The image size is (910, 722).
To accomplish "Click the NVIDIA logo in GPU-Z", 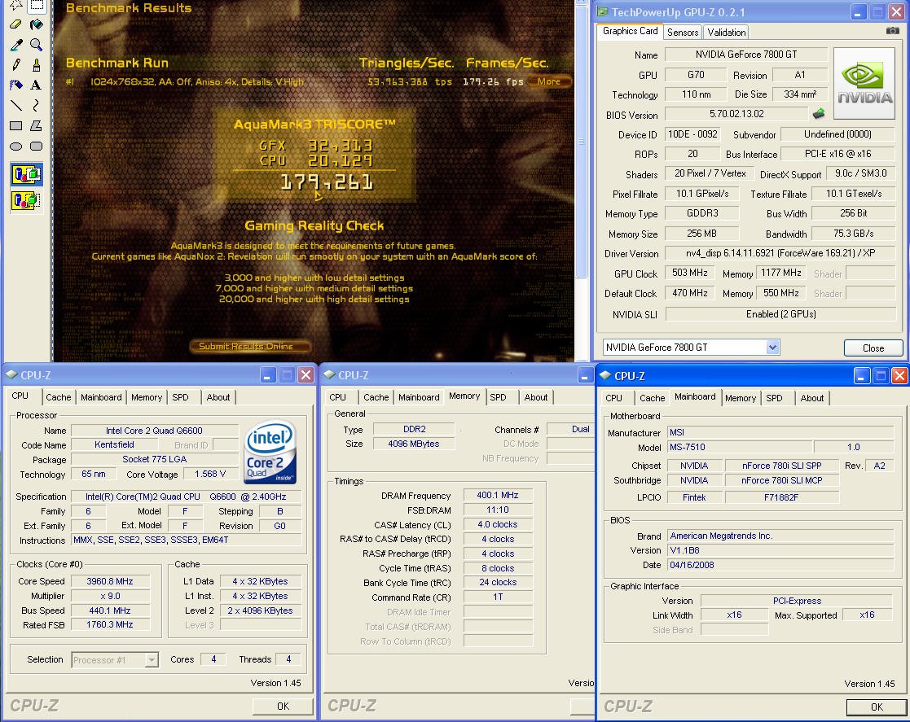I will click(864, 84).
